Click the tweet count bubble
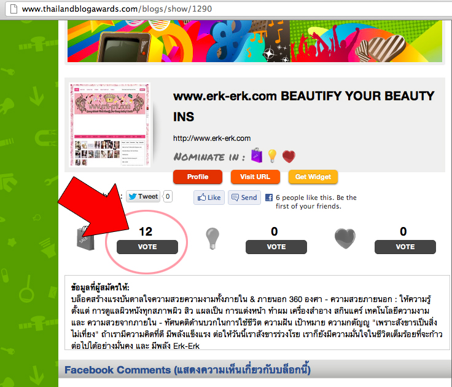Image resolution: width=452 pixels, height=387 pixels. click(168, 196)
